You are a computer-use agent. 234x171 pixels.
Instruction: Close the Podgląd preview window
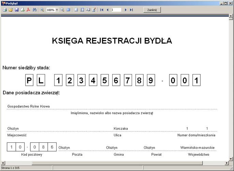click(231, 3)
